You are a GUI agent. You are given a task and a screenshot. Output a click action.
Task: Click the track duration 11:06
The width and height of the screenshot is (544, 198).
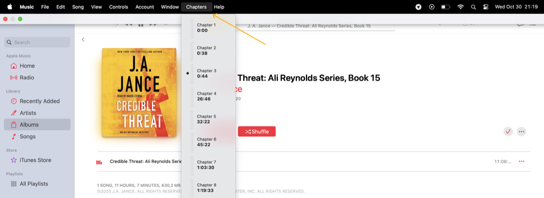(503, 161)
